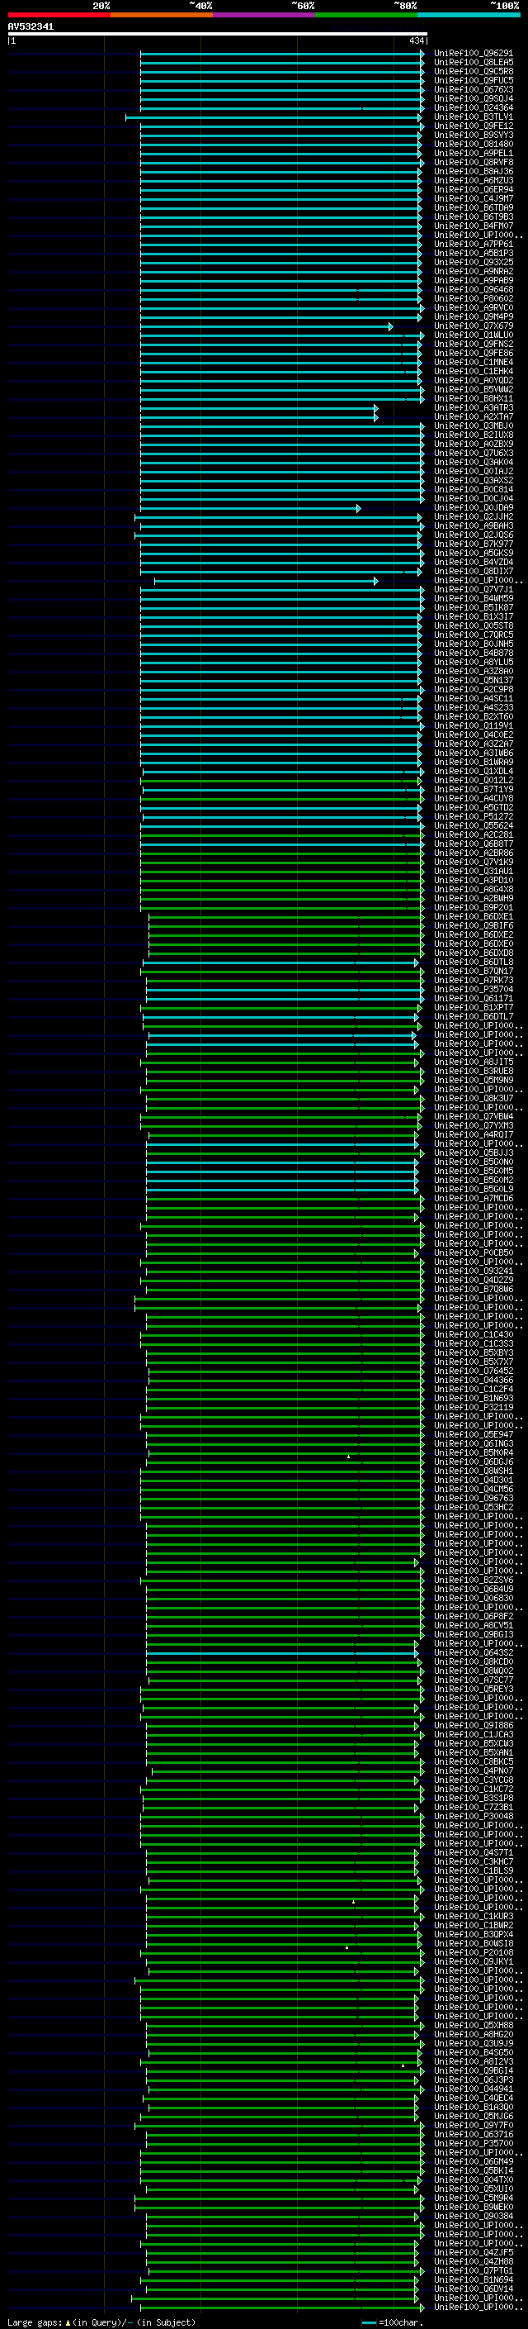
Task: Select the UniRef100_A9PEL1 label
Action: pos(473,154)
